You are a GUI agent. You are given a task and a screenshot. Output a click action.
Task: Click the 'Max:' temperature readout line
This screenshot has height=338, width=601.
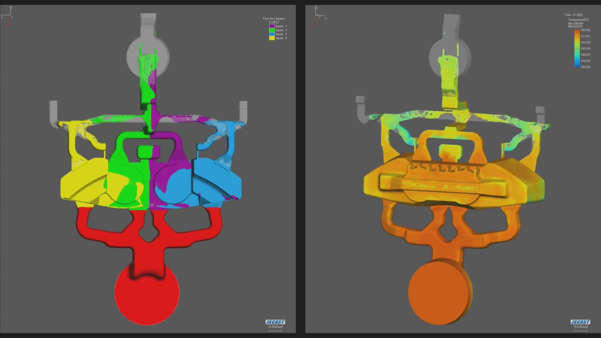[x=575, y=23]
